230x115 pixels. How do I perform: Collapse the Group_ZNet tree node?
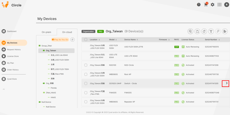[x=39, y=46]
